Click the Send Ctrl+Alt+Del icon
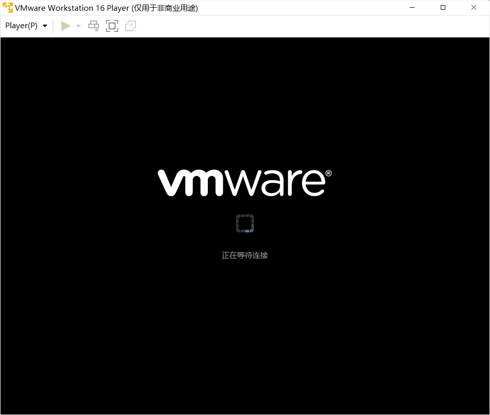The height and width of the screenshot is (415, 490). point(93,26)
